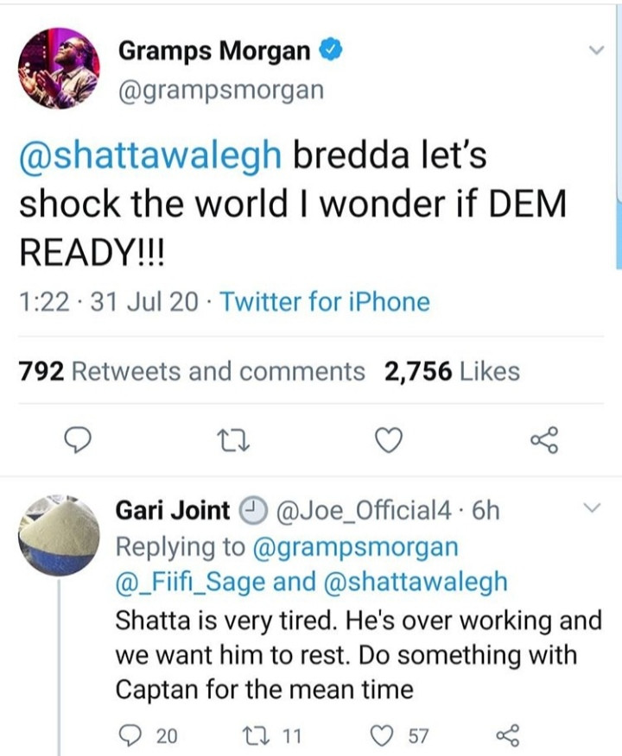Like the main tweet with the heart icon
This screenshot has width=622, height=756.
[x=389, y=441]
